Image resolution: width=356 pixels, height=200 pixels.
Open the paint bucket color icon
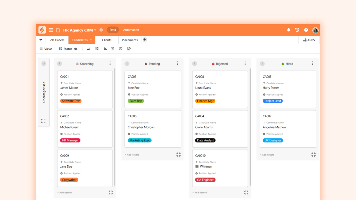105,49
